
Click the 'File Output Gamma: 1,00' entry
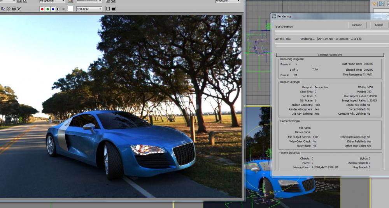coord(303,137)
